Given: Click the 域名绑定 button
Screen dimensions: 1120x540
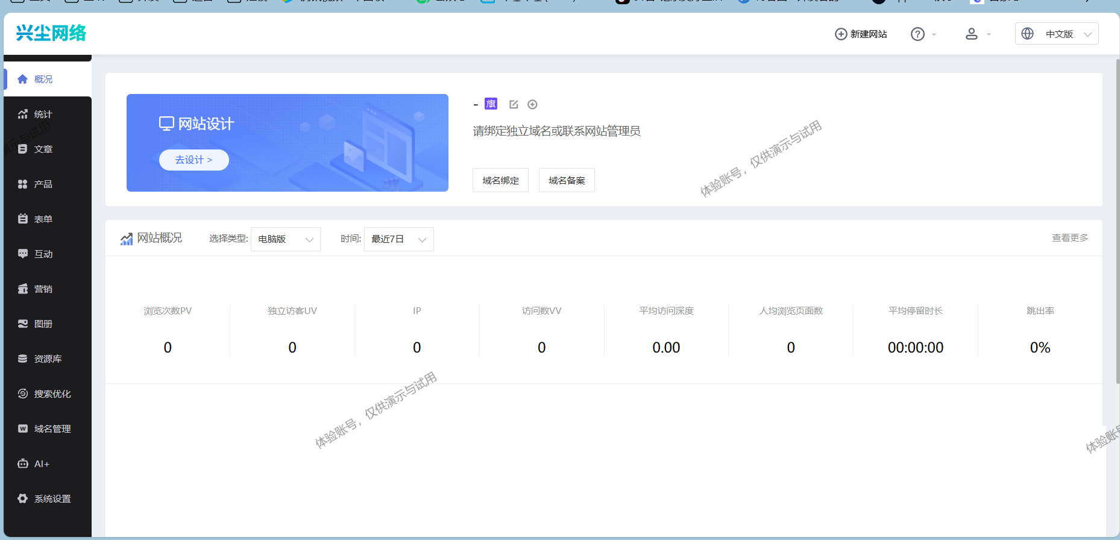Looking at the screenshot, I should 500,180.
